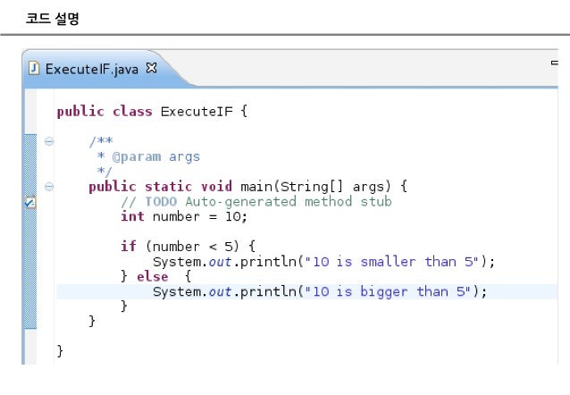The height and width of the screenshot is (395, 570).
Task: Select the ExecuteIF.java tab label
Action: 92,69
